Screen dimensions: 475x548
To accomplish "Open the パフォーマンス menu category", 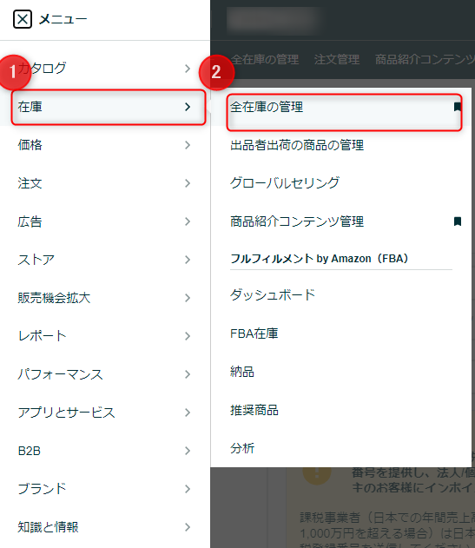I will coord(105,374).
